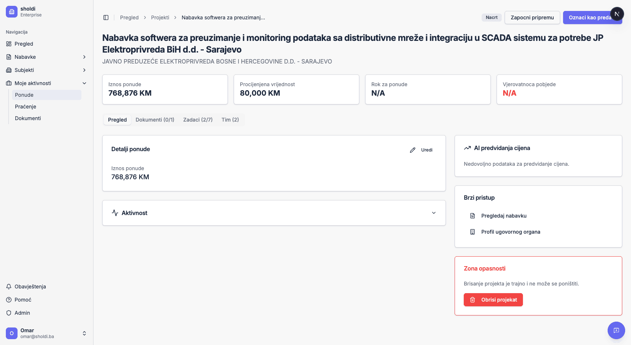Image resolution: width=631 pixels, height=345 pixels.
Task: Click the Obrisi projekat button
Action: [493, 300]
